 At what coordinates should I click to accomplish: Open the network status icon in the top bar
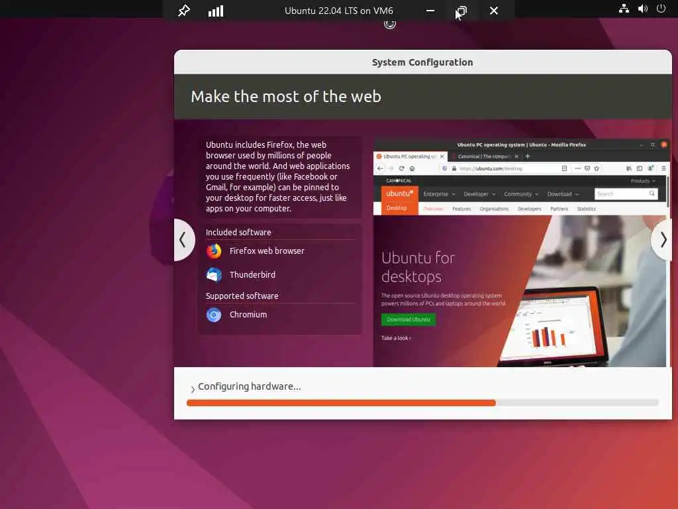[624, 9]
